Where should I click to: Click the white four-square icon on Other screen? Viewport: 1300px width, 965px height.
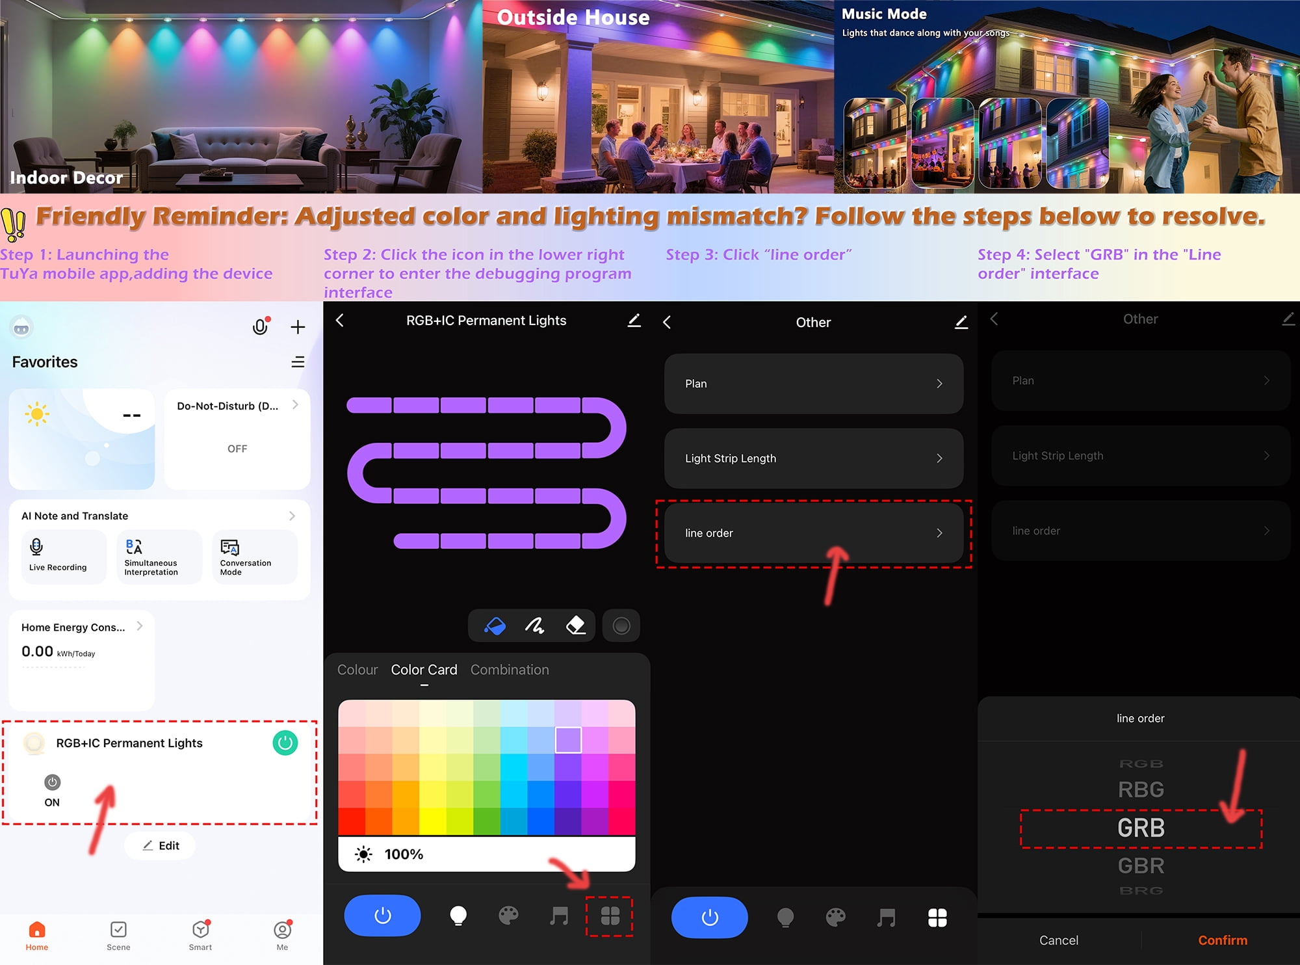[937, 918]
